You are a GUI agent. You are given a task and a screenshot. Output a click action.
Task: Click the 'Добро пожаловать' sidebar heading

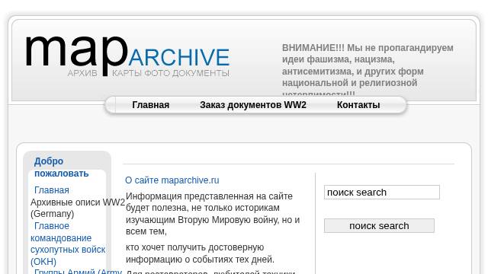(x=61, y=167)
